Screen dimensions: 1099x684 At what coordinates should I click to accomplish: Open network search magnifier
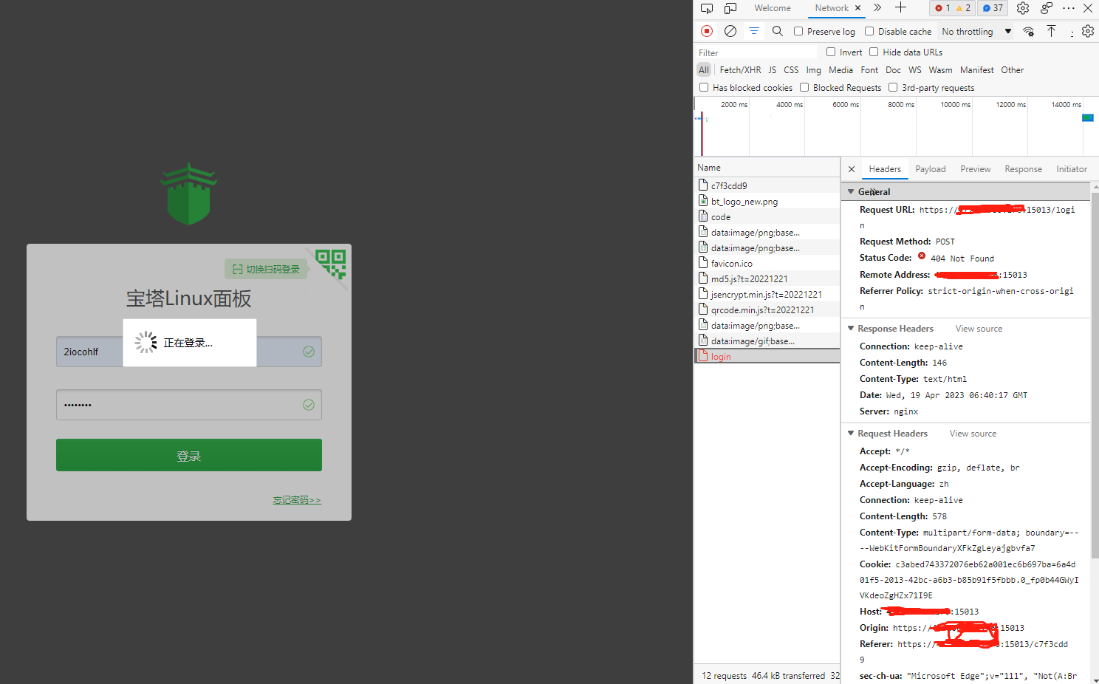point(778,31)
